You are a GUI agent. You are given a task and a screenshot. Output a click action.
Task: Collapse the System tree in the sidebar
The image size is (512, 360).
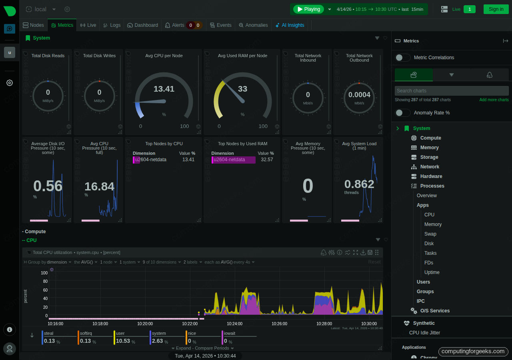(x=397, y=128)
